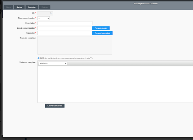Clear variables with Limpar variáveis
Viewport: 193px width, 140px height.
point(55,106)
